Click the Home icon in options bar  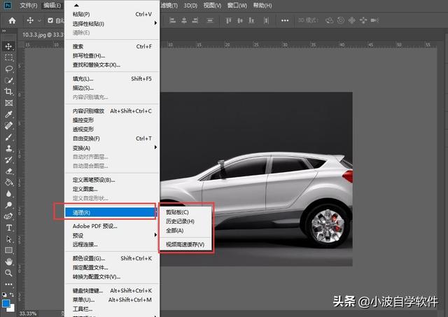tap(12, 20)
